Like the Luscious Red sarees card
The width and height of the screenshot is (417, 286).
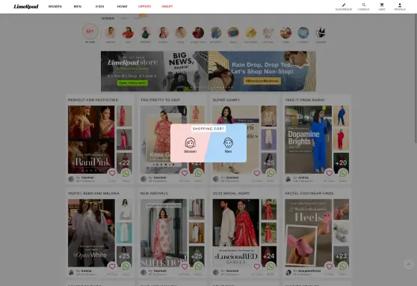257,267
